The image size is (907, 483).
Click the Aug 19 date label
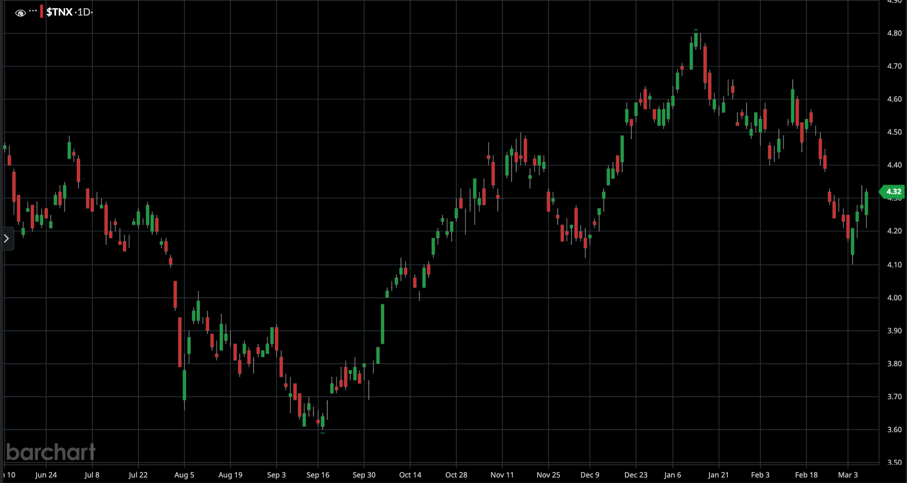(x=230, y=475)
